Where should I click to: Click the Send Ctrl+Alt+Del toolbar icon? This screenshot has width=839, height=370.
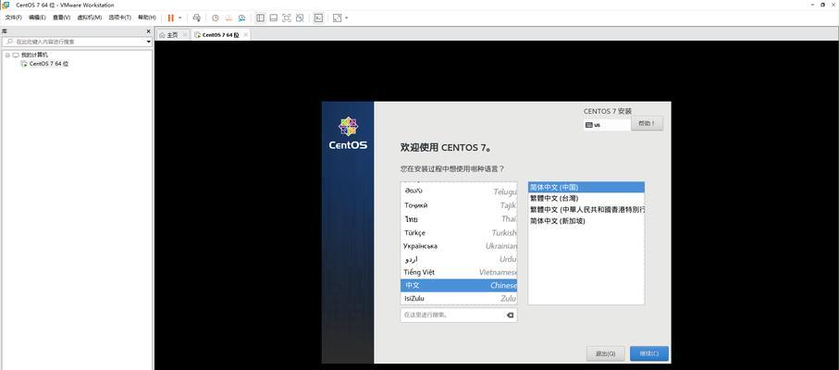[197, 18]
